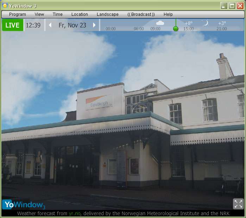Jump to 09:00 on the timeline
This screenshot has width=246, height=218.
[x=155, y=29]
